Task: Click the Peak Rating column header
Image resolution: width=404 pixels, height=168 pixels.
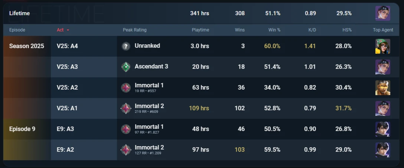Action: [x=134, y=30]
